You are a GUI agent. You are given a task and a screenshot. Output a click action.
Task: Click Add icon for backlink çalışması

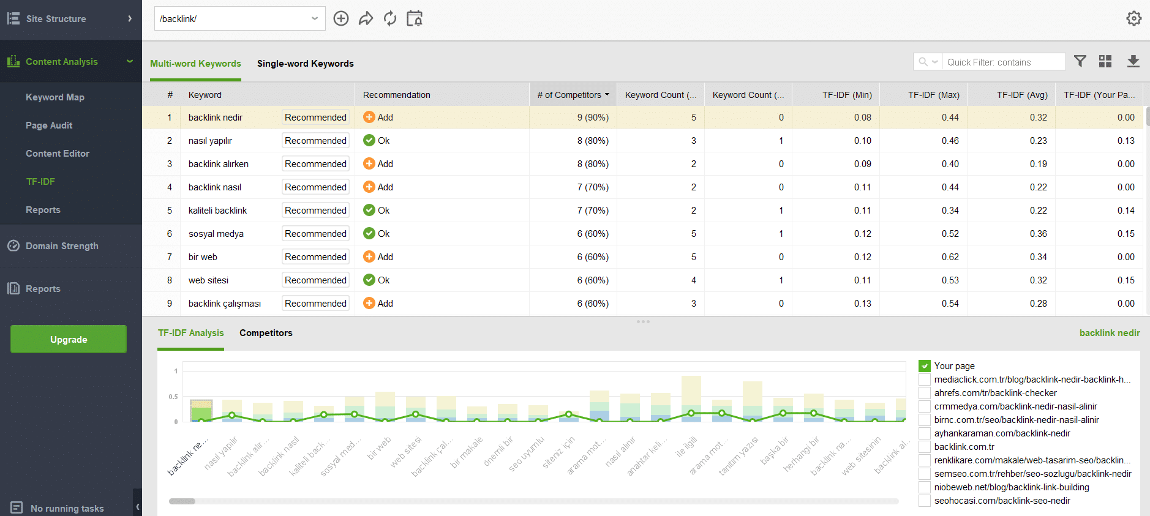tap(369, 303)
